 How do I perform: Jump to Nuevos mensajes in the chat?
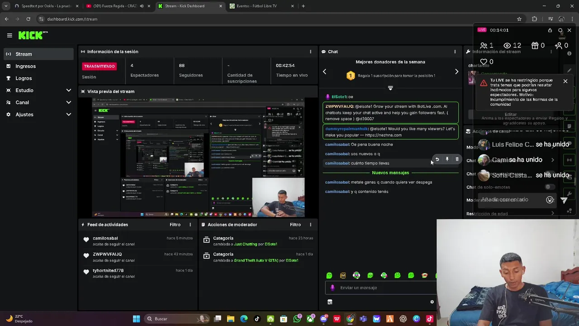click(x=390, y=173)
